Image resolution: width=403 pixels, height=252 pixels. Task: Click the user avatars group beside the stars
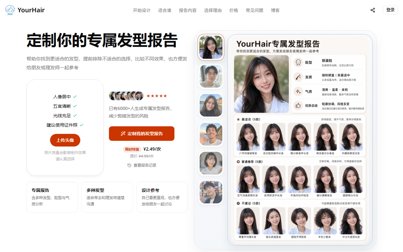[x=126, y=96]
